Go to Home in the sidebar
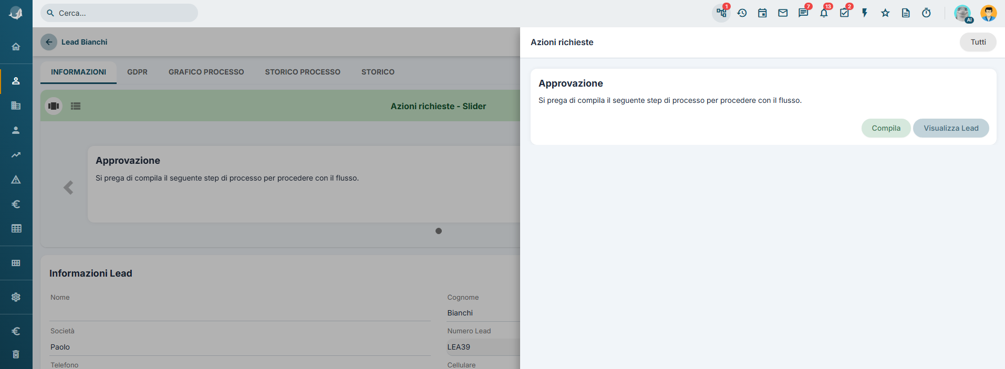1005x369 pixels. [16, 47]
